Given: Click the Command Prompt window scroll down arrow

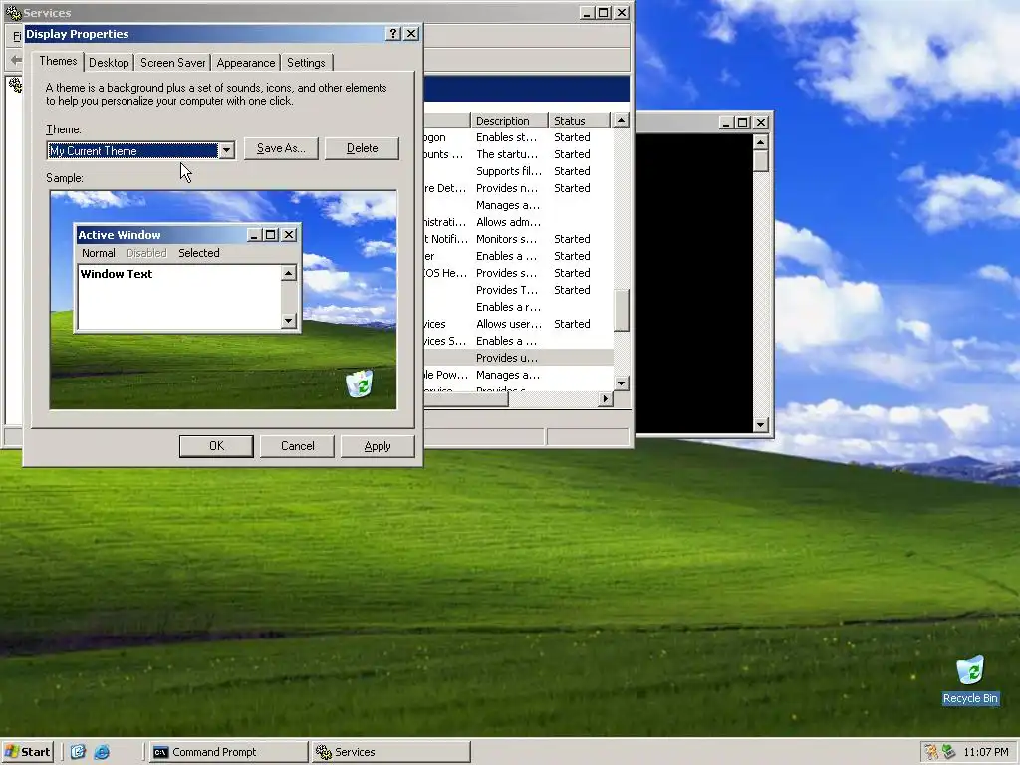Looking at the screenshot, I should [x=760, y=425].
